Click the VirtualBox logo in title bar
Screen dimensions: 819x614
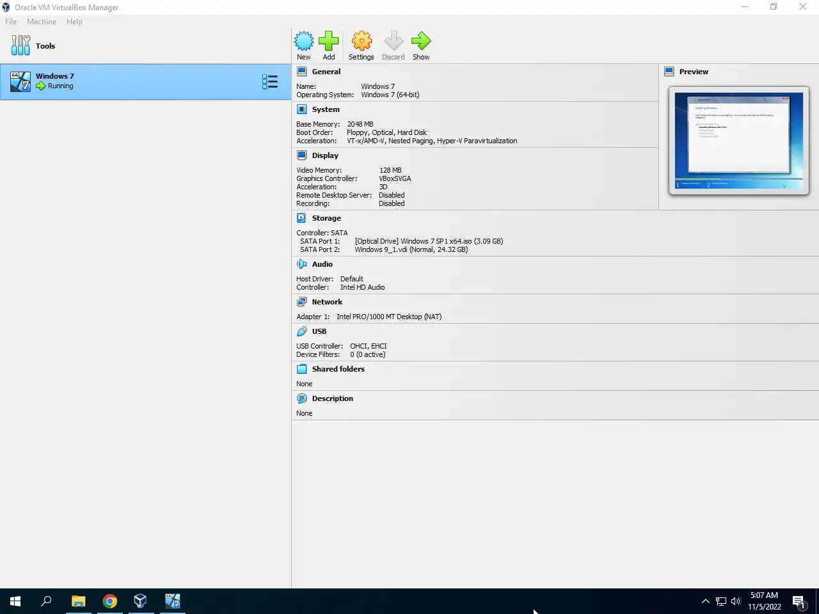click(6, 8)
